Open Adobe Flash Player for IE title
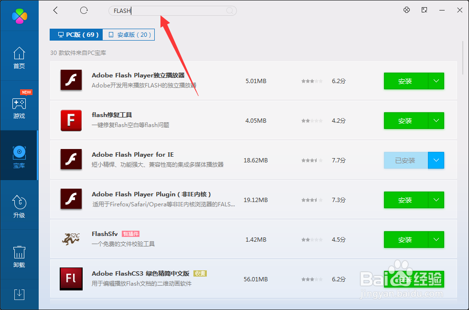This screenshot has height=310, width=469. point(132,155)
